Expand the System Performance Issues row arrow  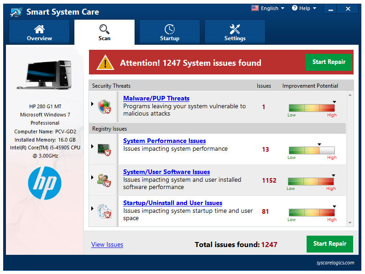pos(93,146)
